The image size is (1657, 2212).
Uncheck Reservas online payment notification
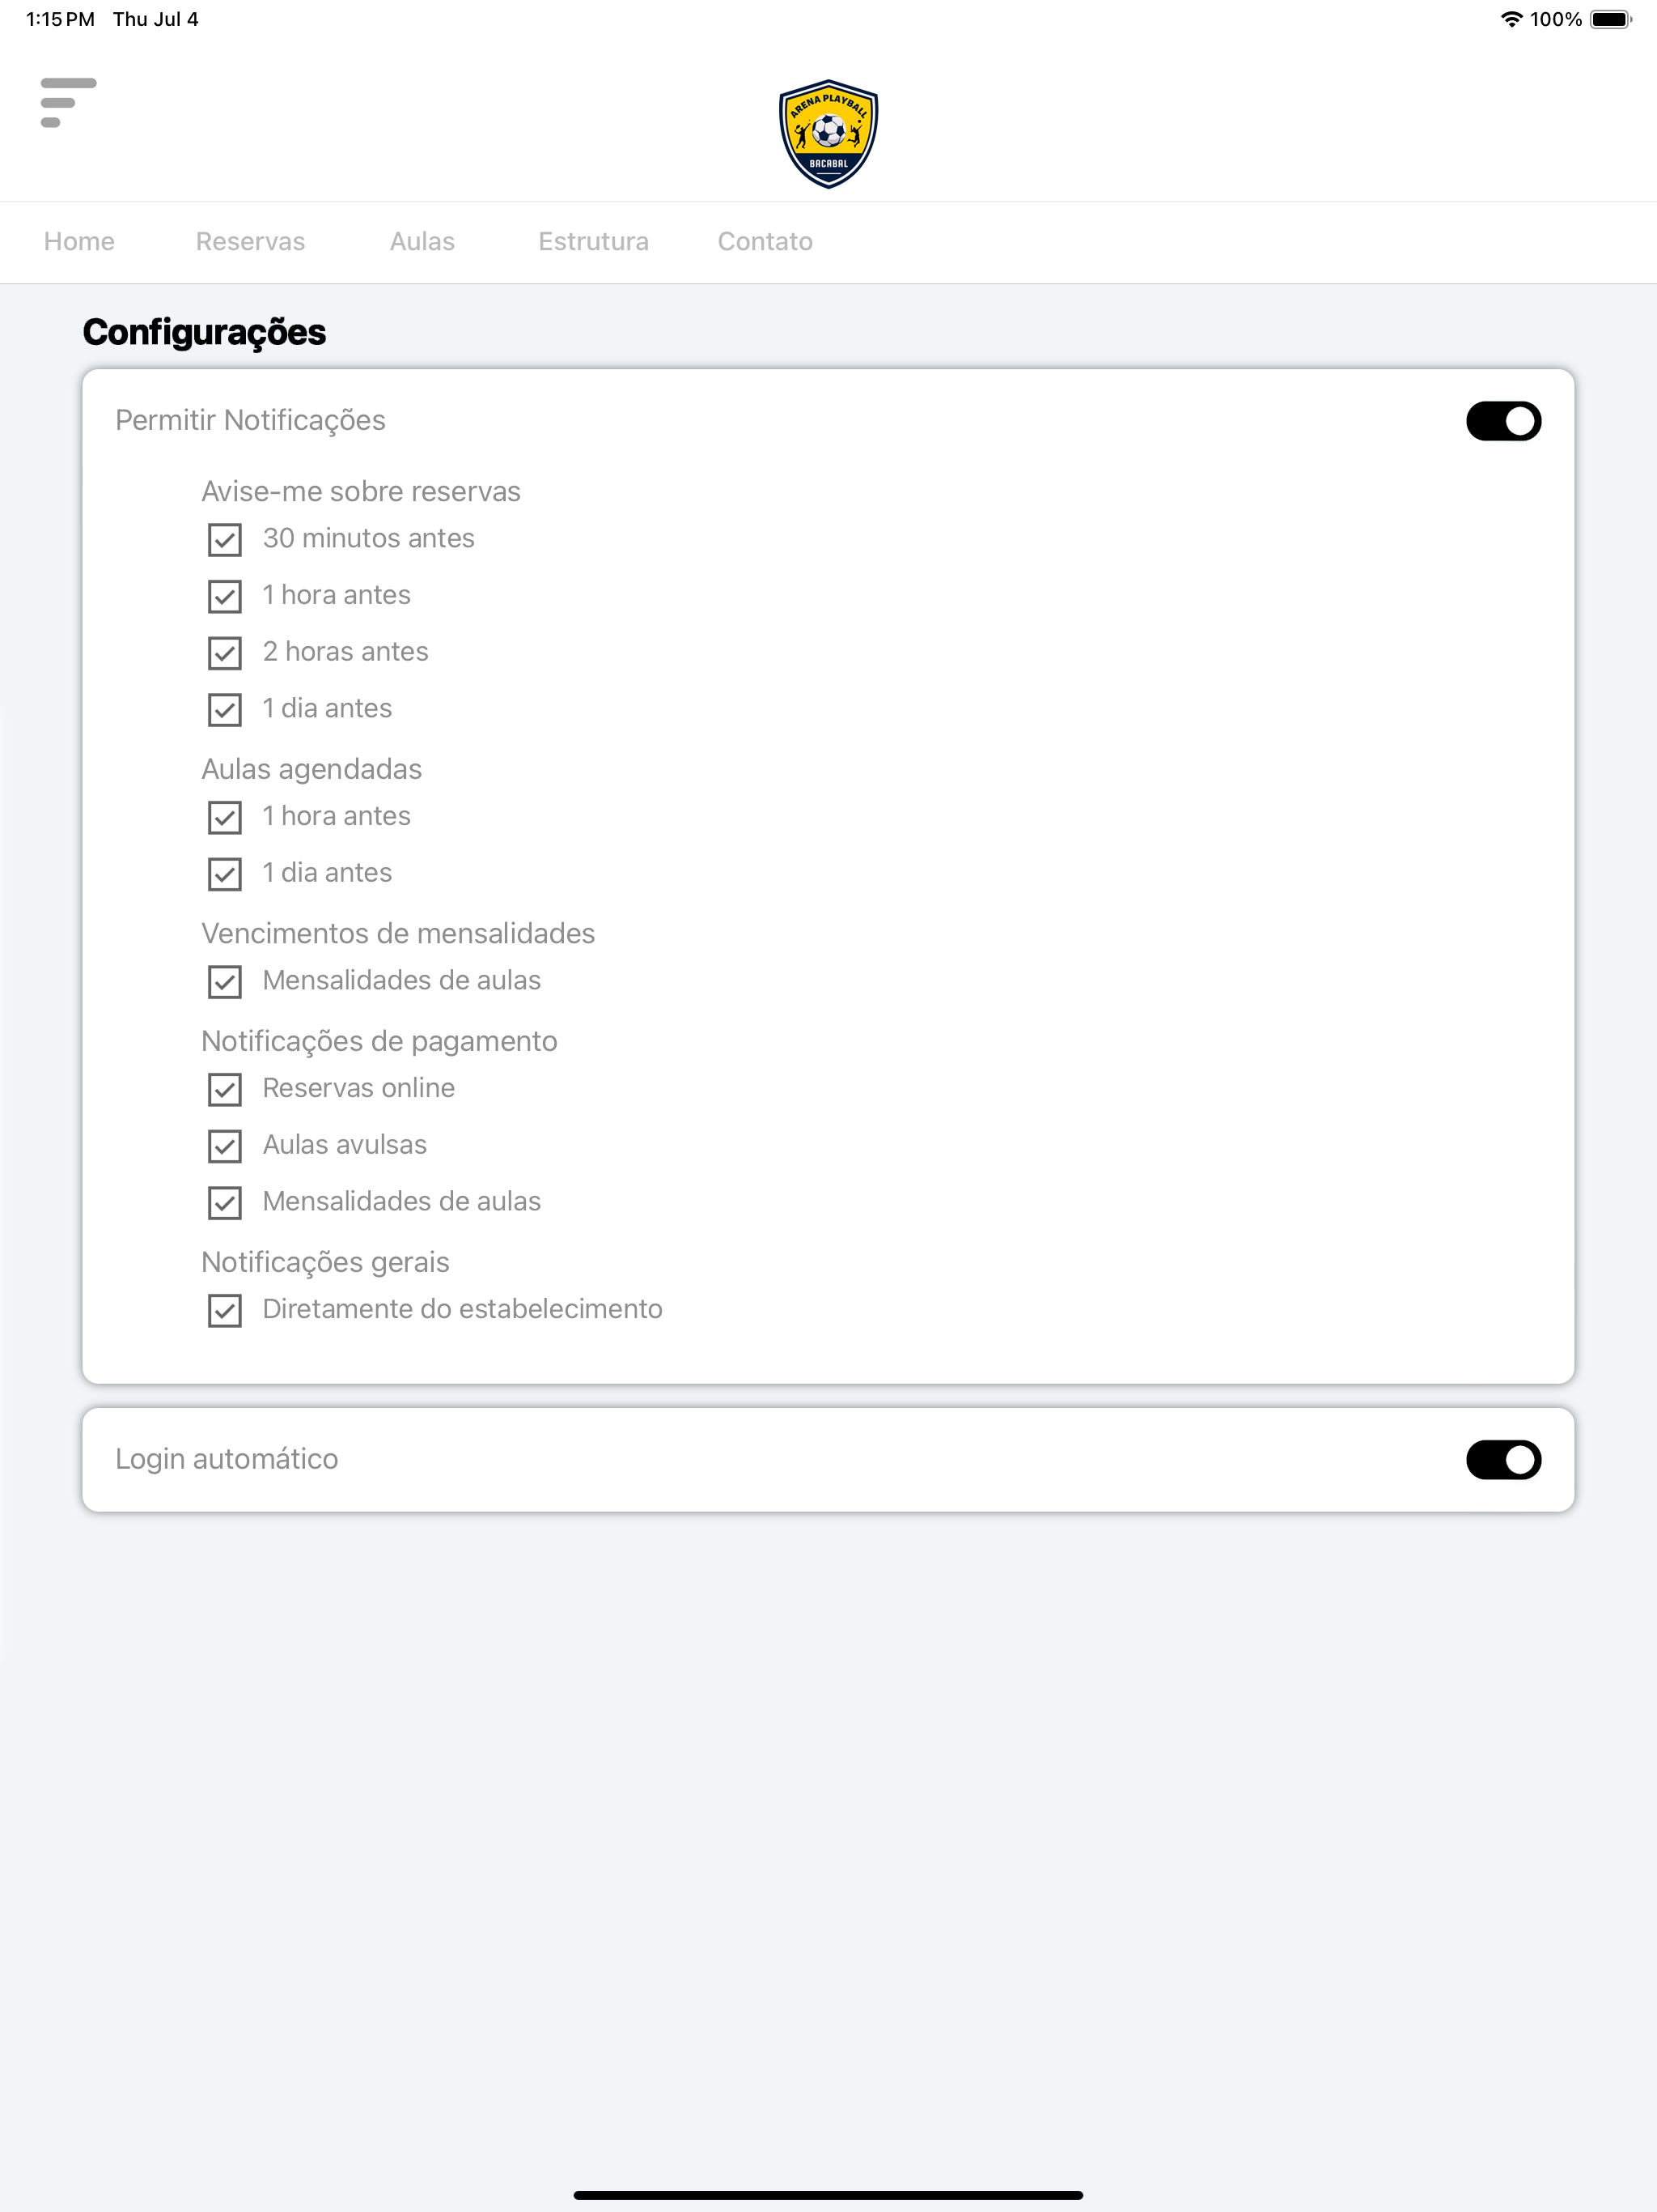[x=225, y=1089]
